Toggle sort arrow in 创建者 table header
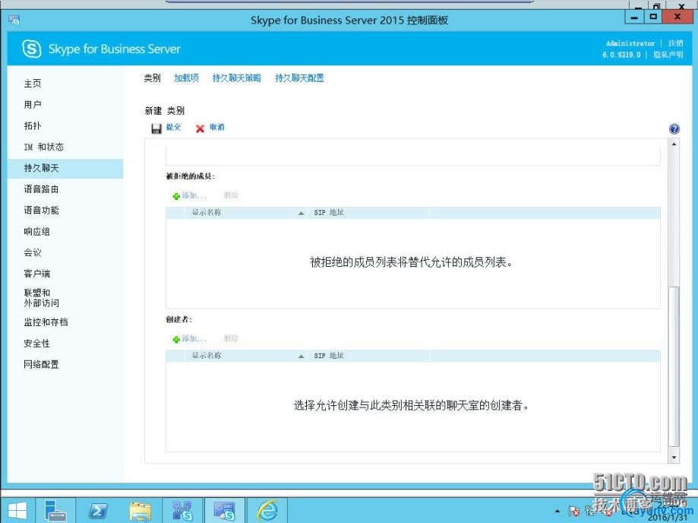Image resolution: width=698 pixels, height=523 pixels. click(x=302, y=356)
